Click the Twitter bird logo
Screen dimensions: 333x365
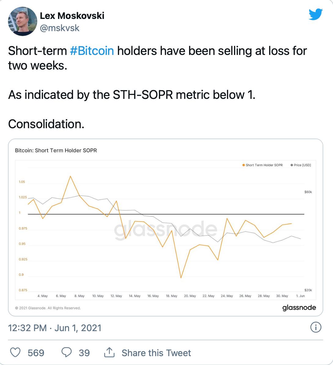[x=316, y=14]
